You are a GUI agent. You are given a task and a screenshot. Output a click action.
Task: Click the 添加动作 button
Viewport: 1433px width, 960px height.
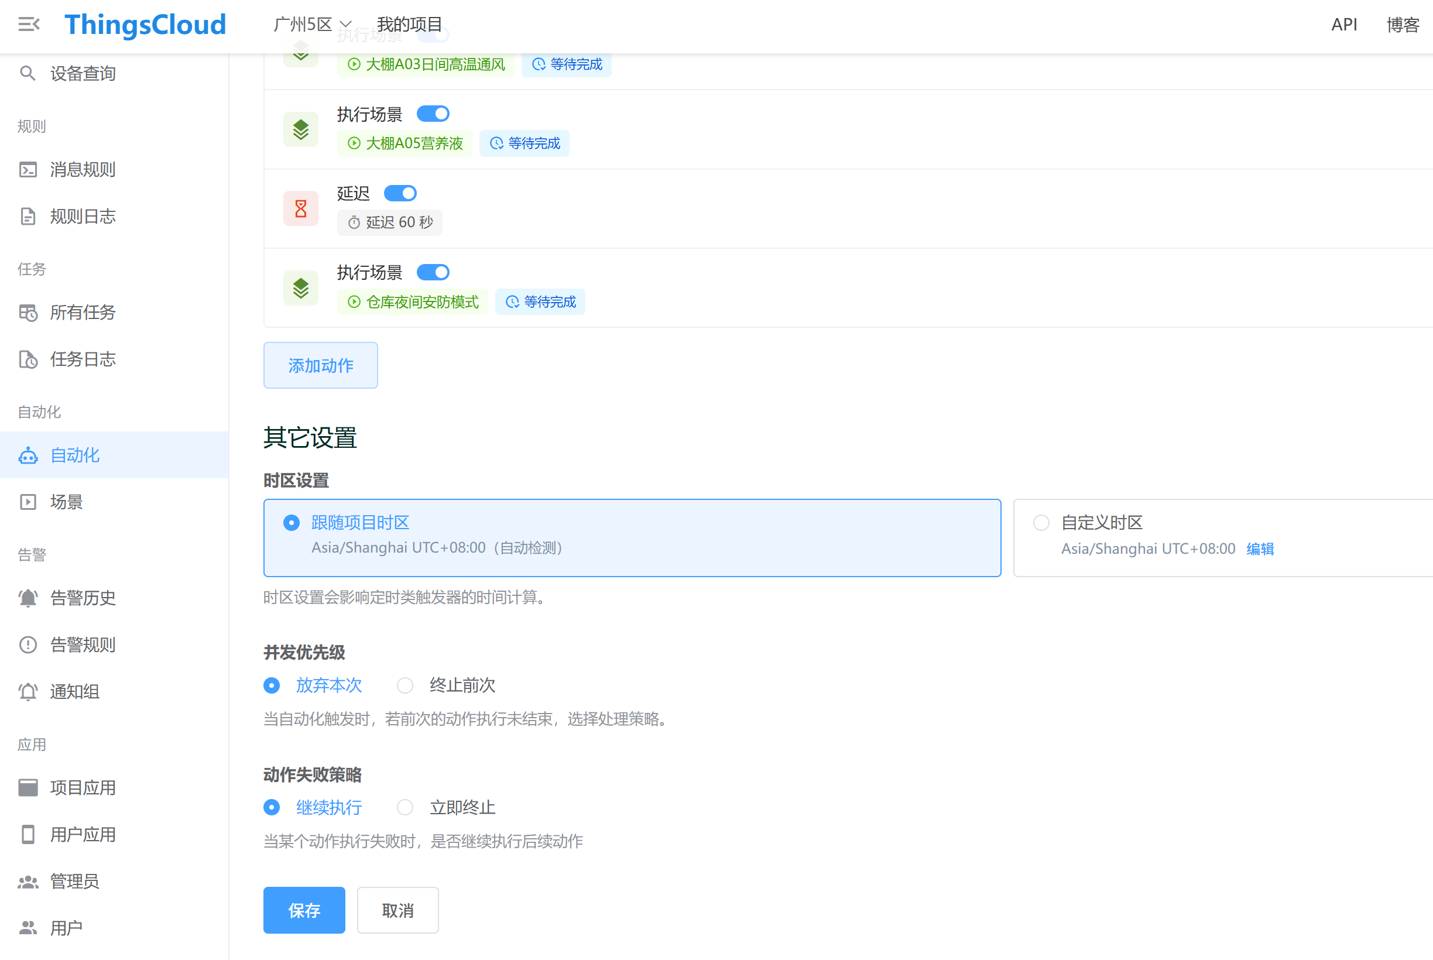(x=320, y=365)
